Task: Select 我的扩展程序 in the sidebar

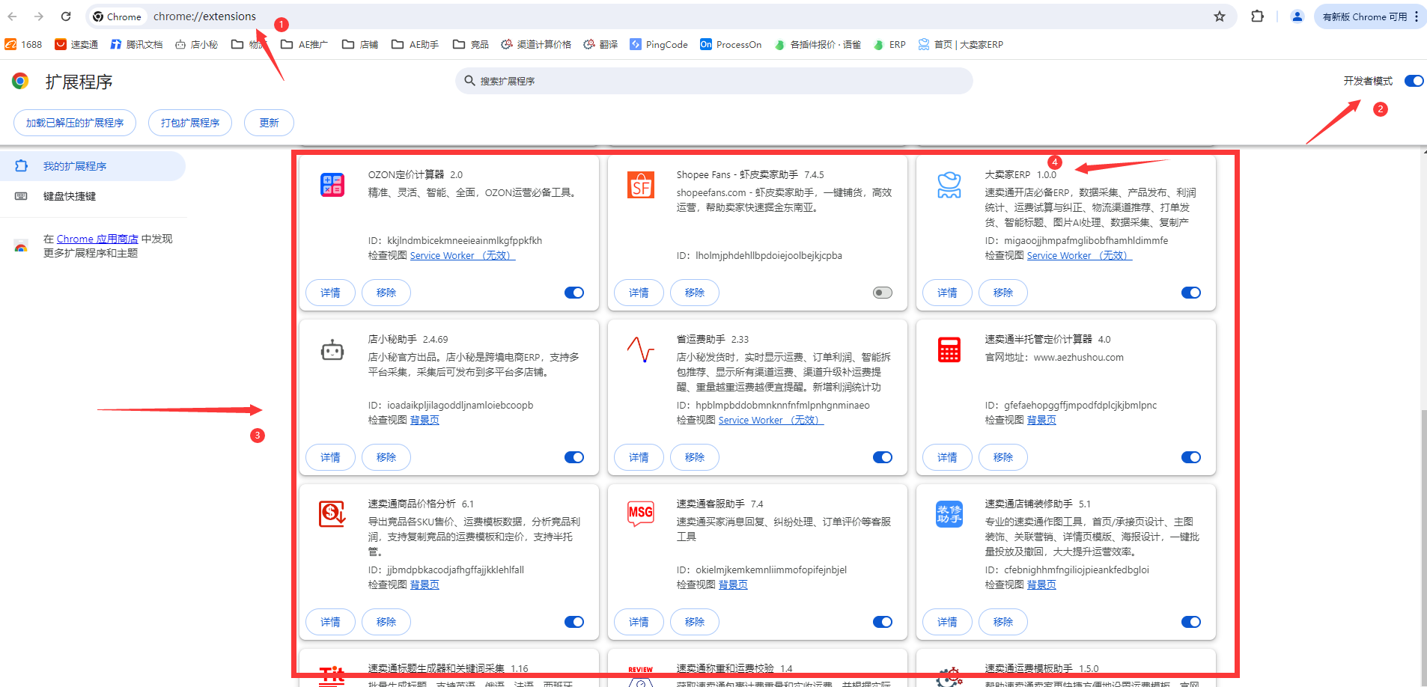Action: (x=93, y=166)
